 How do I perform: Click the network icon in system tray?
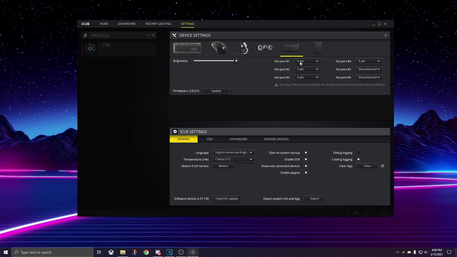pyautogui.click(x=420, y=252)
